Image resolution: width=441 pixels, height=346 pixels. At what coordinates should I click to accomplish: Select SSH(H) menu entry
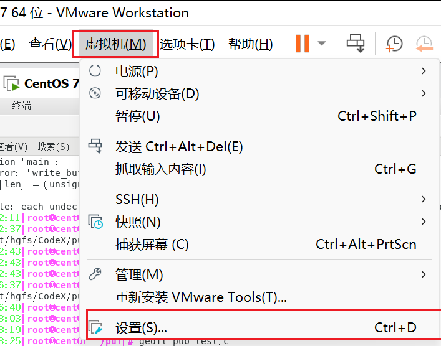tap(259, 200)
